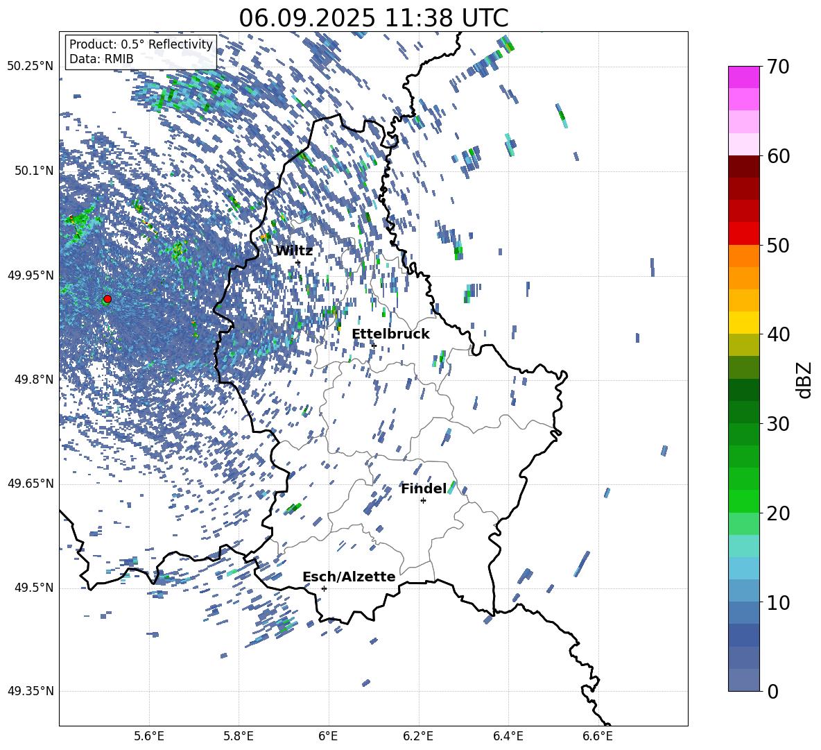This screenshot has width=821, height=750.
Task: Click the 6.2°E longitude label
Action: pos(418,736)
